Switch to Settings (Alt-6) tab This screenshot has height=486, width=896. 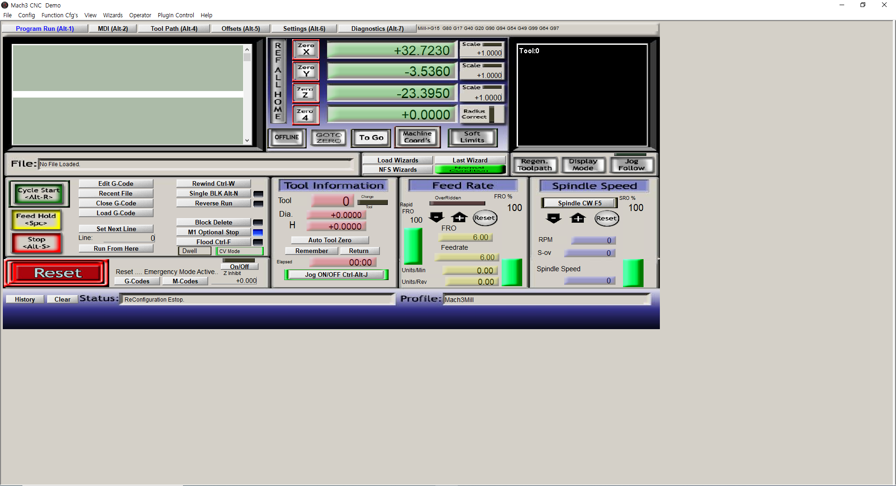(x=304, y=28)
